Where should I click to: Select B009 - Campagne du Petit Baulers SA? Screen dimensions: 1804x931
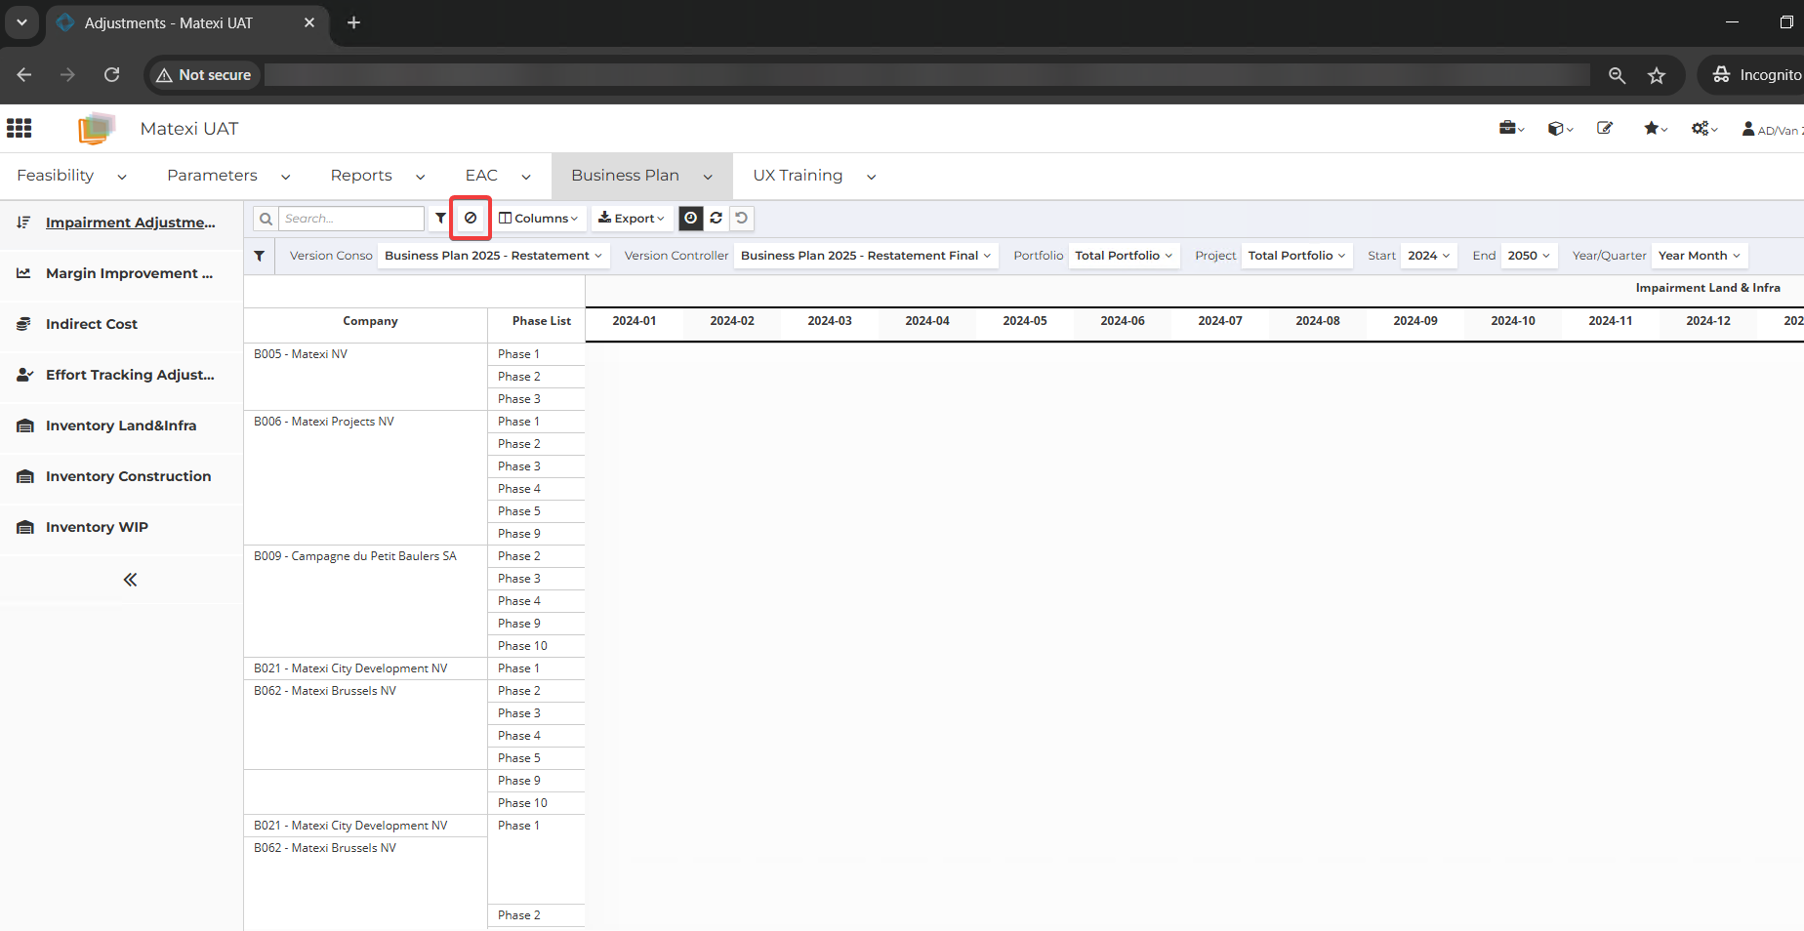366,601
